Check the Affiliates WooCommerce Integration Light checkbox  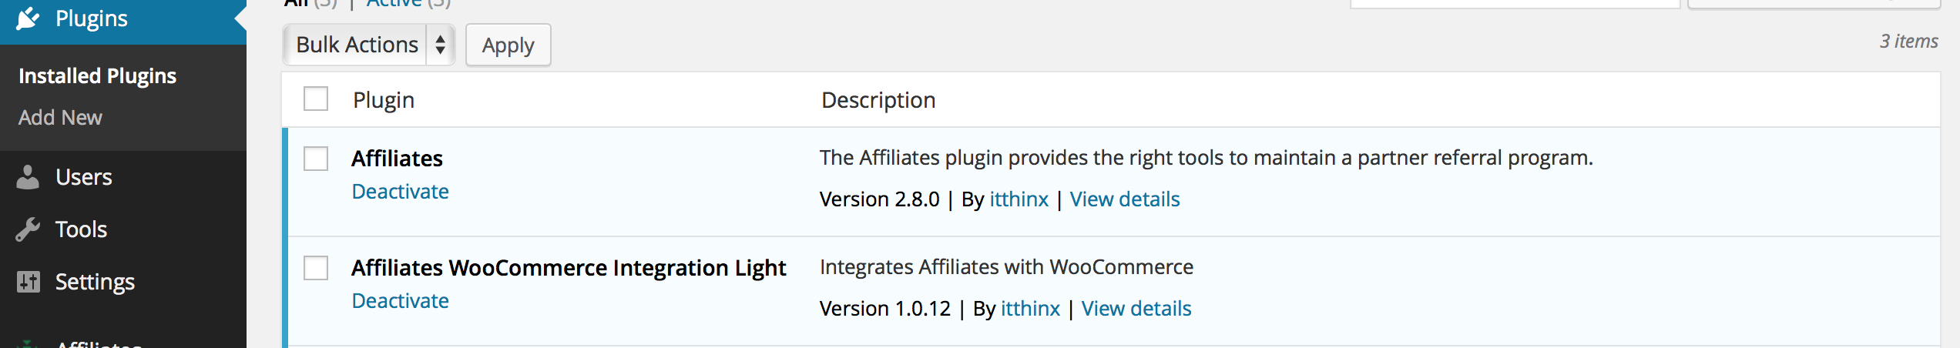(316, 268)
